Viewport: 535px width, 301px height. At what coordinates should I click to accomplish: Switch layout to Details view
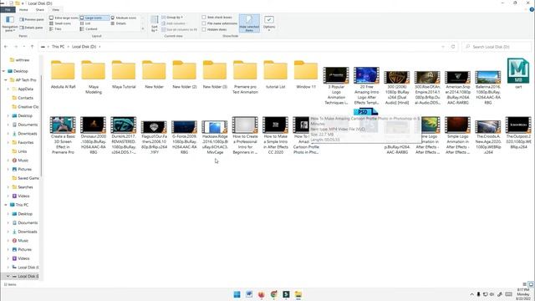pyautogui.click(x=119, y=23)
